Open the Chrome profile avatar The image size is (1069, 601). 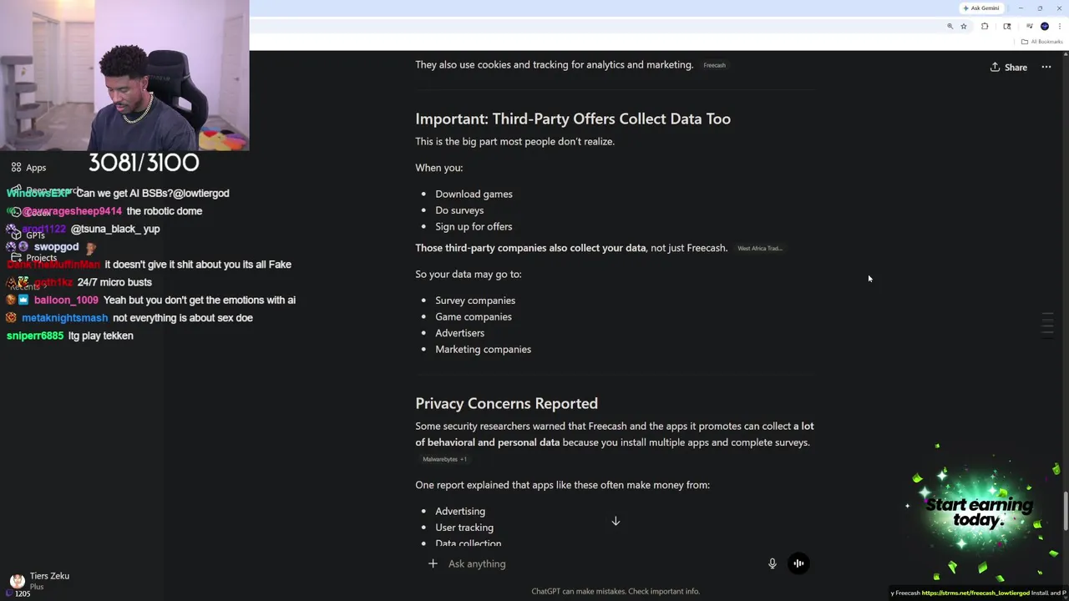click(x=1044, y=27)
